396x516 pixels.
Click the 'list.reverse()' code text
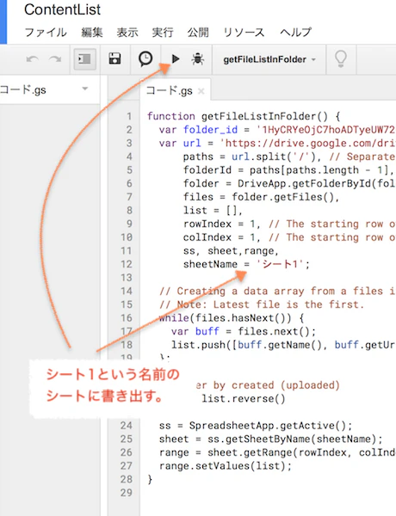[x=244, y=399]
